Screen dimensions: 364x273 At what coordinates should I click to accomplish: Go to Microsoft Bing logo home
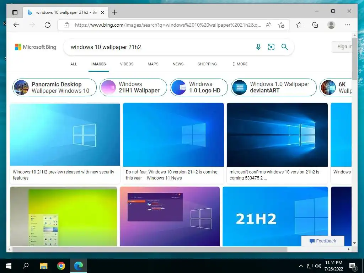36,47
